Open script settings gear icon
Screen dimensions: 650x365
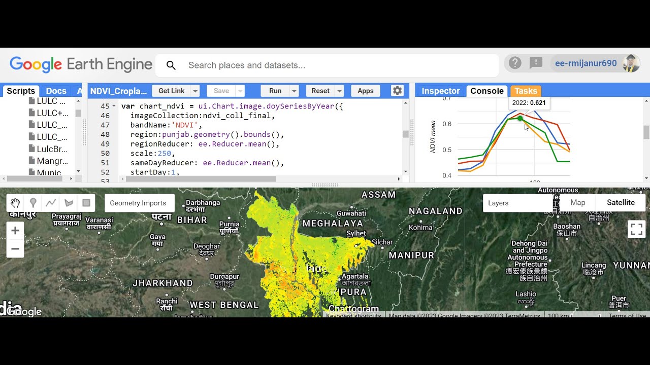pos(397,91)
